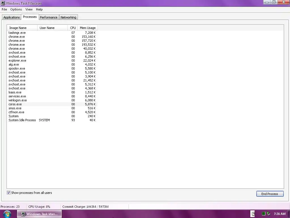Select svchost.exe using 5,100 K

[x=52, y=72]
